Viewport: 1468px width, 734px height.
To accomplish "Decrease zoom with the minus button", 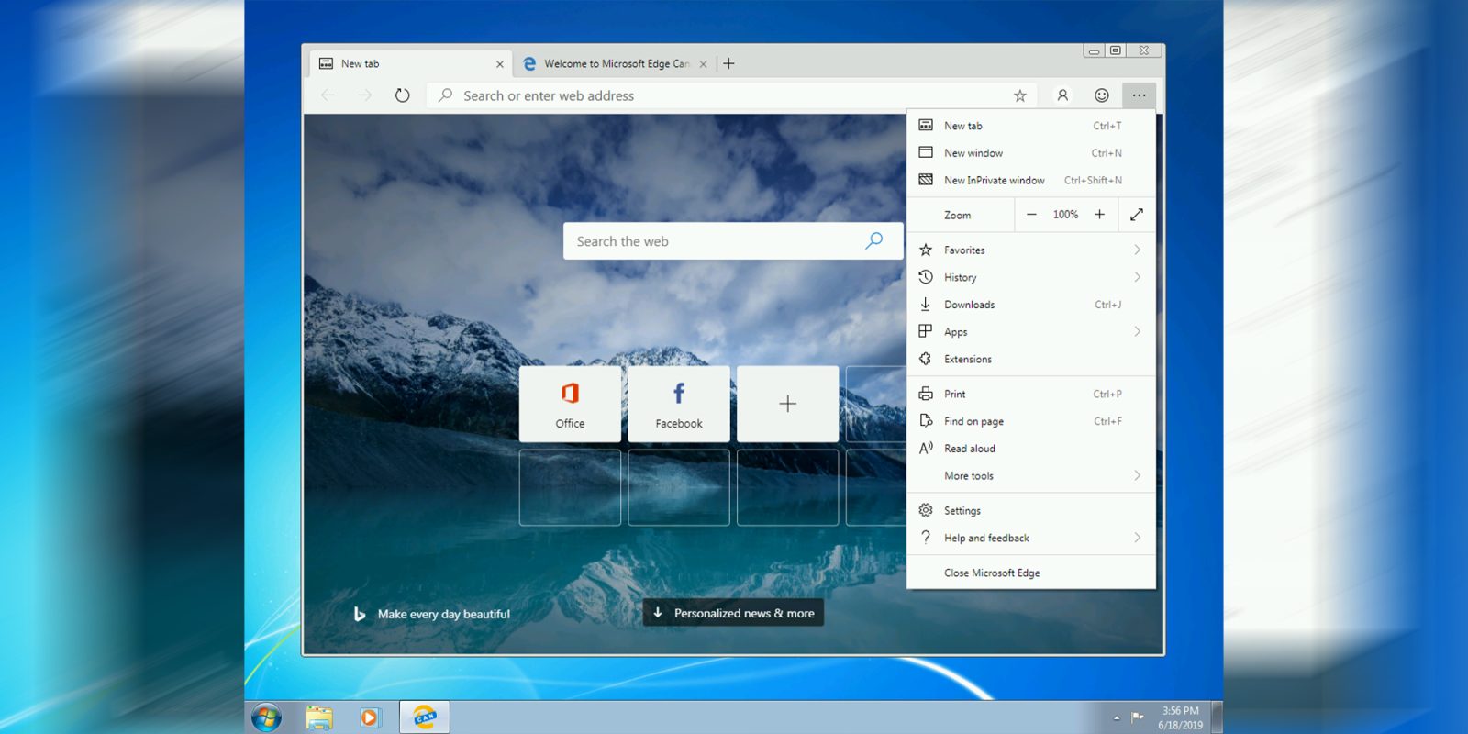I will tap(1031, 215).
